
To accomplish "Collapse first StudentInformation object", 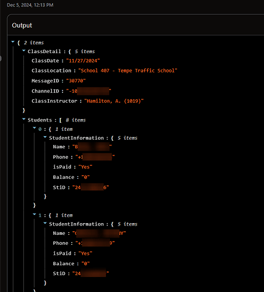I will click(45, 137).
